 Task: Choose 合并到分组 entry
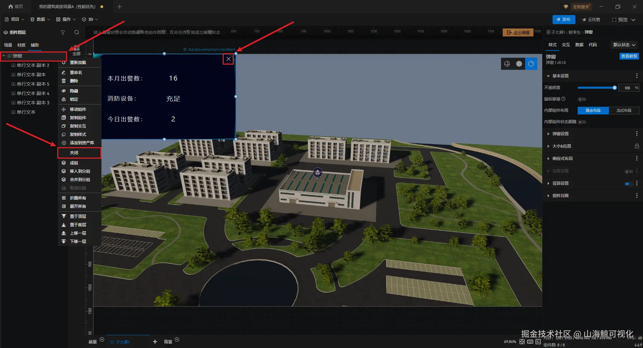80,180
